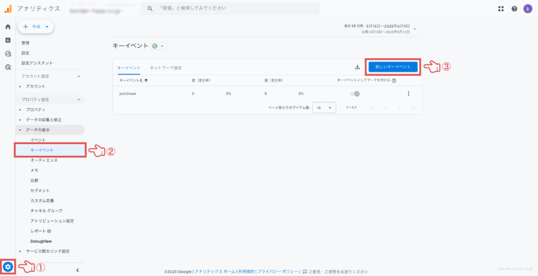This screenshot has height=276, width=538.
Task: Select 設定アシスタント in the sidebar
Action: pyautogui.click(x=37, y=63)
